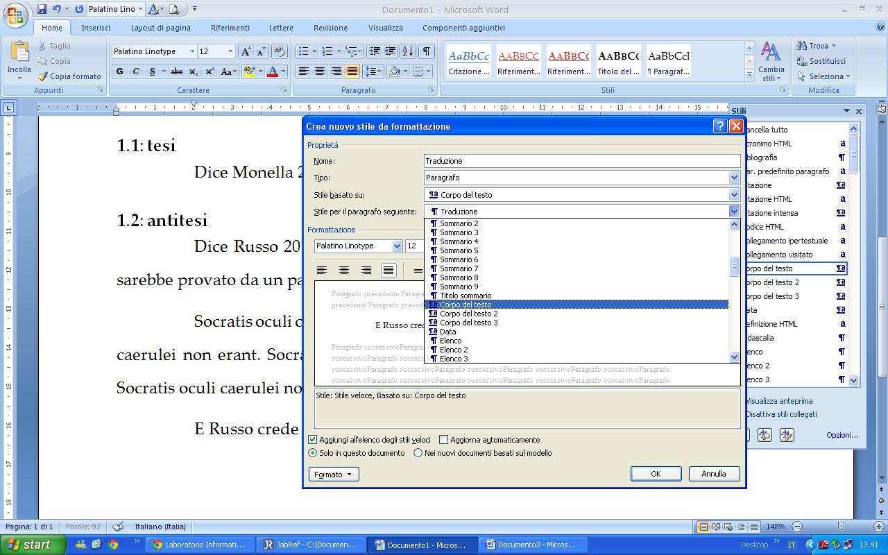Apply bold with the G button
The image size is (888, 555).
pyautogui.click(x=119, y=71)
